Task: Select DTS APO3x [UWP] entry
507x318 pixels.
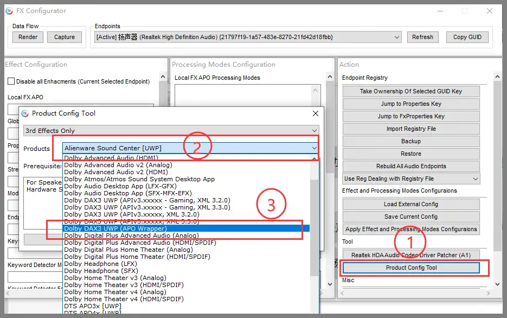Action: tap(186, 306)
